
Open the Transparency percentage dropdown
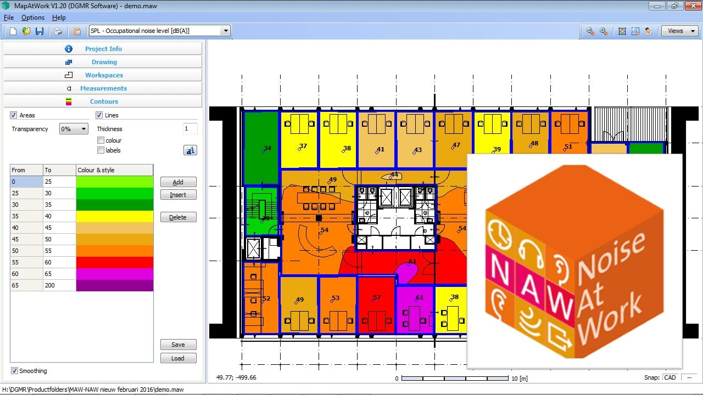pyautogui.click(x=74, y=129)
